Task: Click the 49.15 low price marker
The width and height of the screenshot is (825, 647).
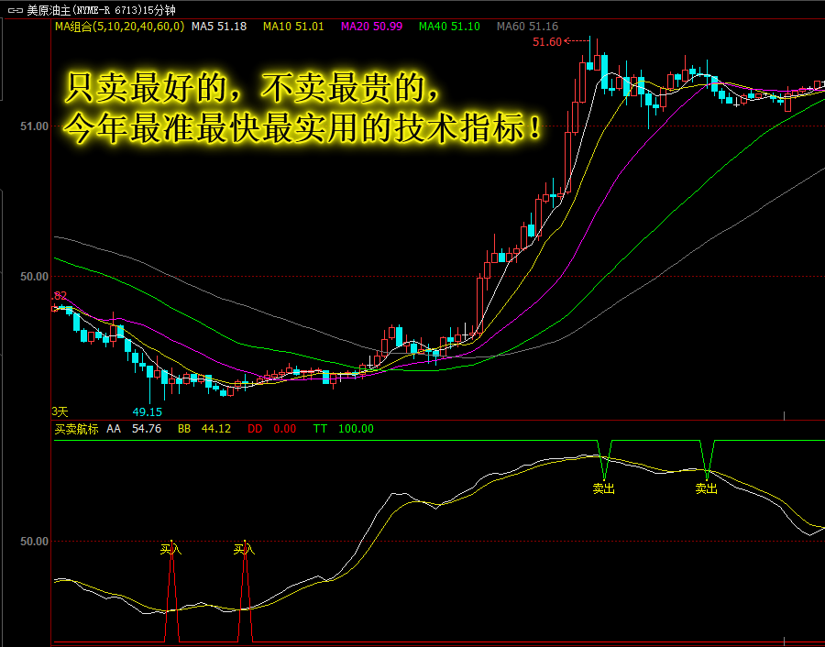Action: (147, 412)
